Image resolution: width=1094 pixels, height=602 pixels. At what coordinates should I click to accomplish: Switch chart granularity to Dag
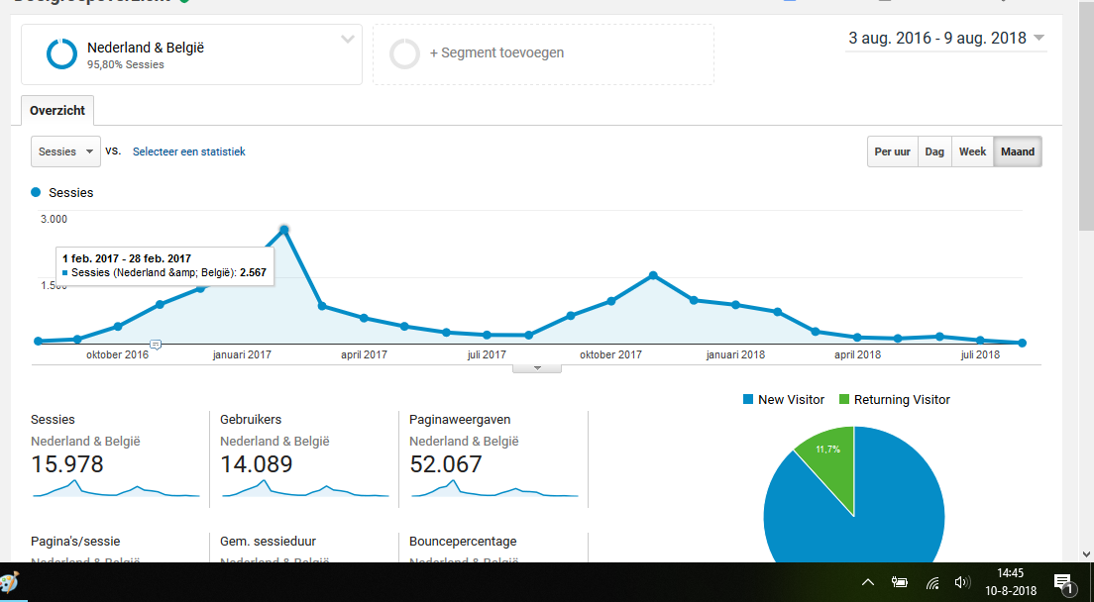click(934, 151)
